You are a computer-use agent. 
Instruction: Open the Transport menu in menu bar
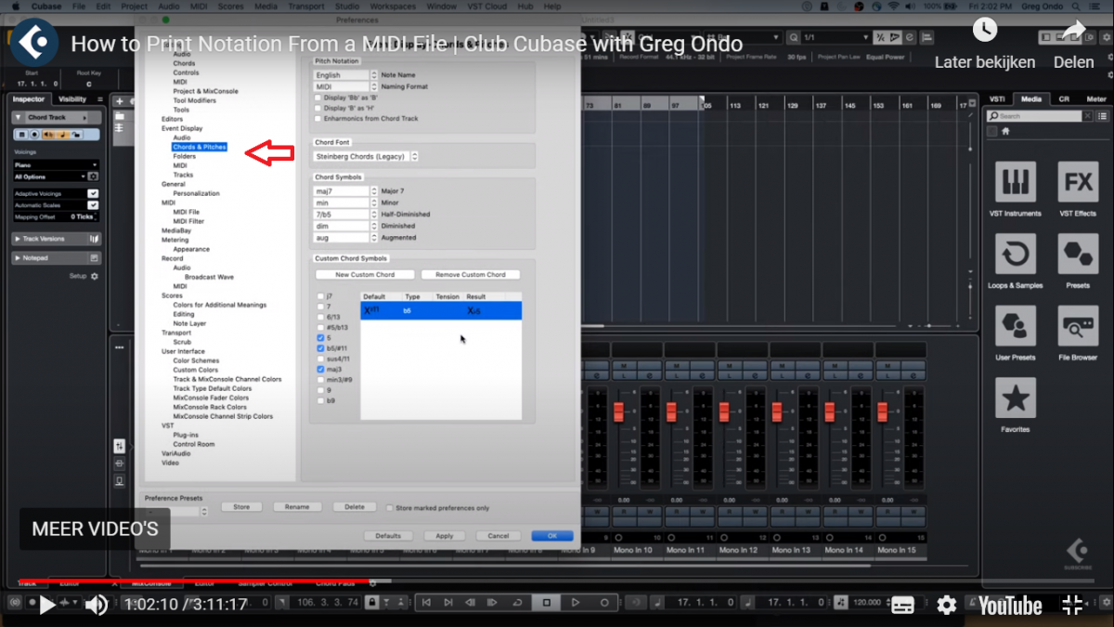pos(306,7)
